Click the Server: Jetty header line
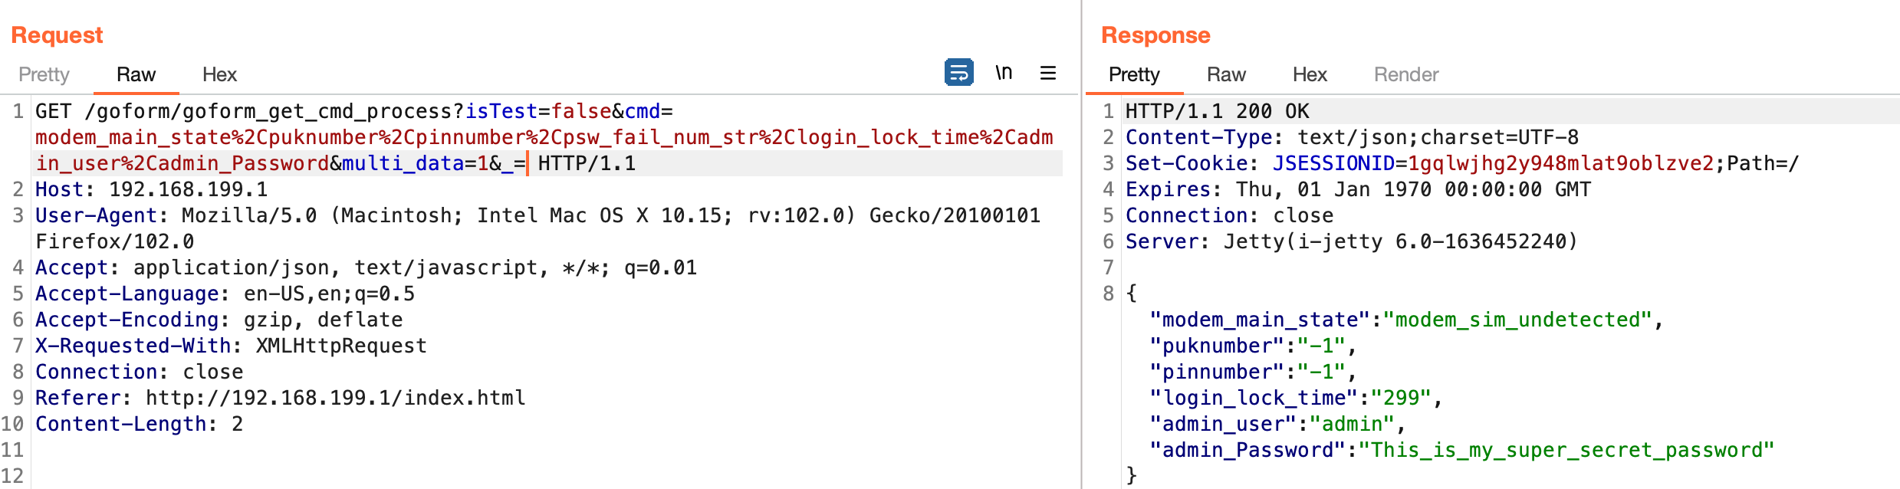Viewport: 1900px width, 489px height. (x=1352, y=241)
